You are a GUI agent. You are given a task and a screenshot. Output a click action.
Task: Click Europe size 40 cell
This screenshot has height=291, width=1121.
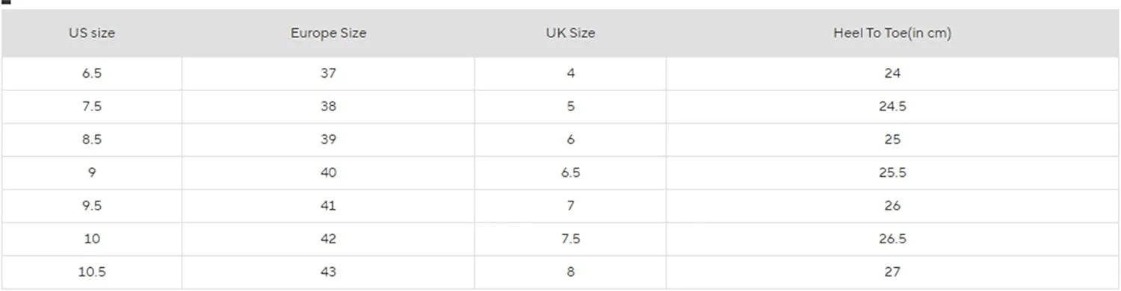point(328,172)
